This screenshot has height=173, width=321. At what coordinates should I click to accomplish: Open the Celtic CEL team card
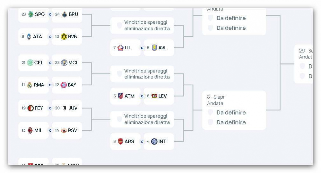click(34, 63)
